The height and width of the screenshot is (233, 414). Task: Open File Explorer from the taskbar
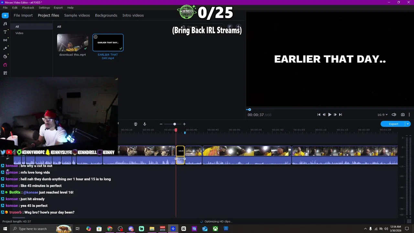coord(152,229)
